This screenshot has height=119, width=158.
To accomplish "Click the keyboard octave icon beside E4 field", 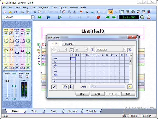I will tap(71, 50).
